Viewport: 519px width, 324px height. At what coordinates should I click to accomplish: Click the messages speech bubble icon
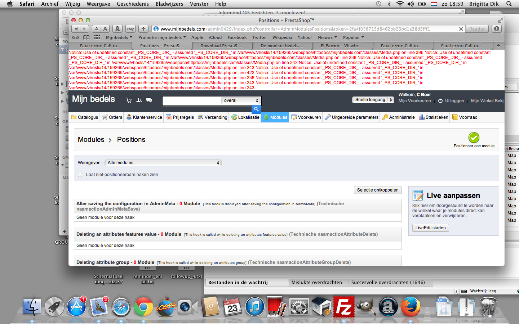(149, 100)
